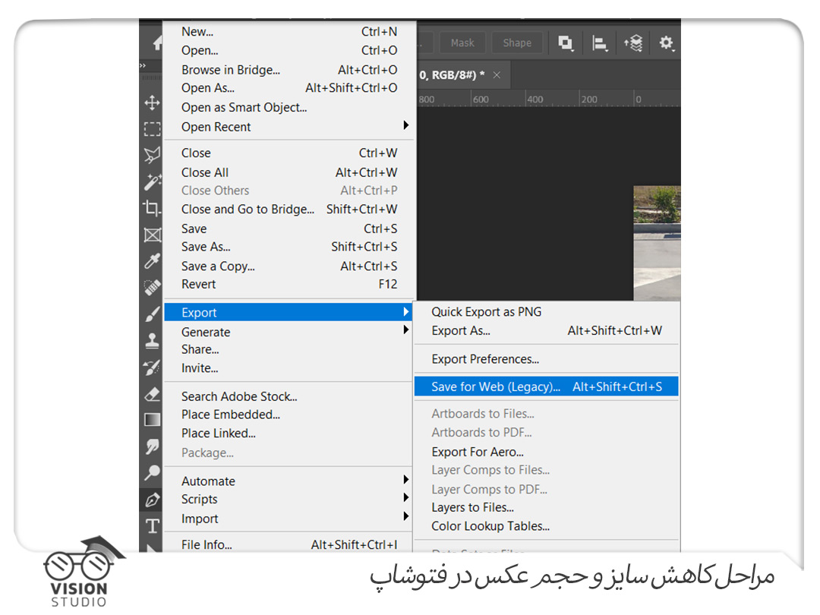
Task: Select the Rectangular Marquee tool
Action: 152,128
